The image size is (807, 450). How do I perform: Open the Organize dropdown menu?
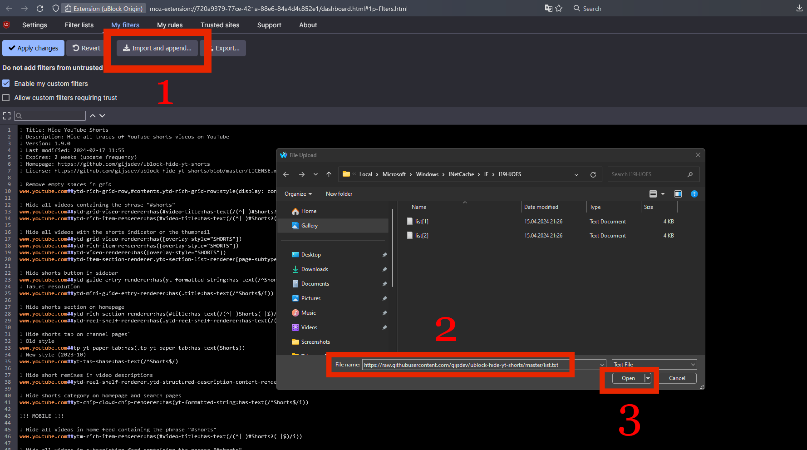(x=298, y=194)
